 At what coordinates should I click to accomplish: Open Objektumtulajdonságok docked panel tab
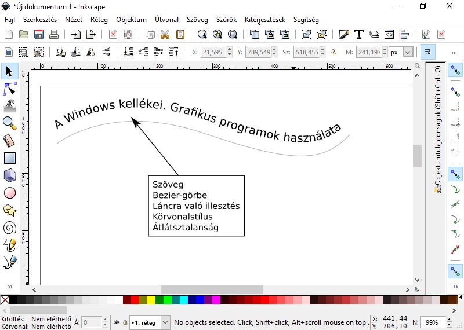[x=438, y=129]
